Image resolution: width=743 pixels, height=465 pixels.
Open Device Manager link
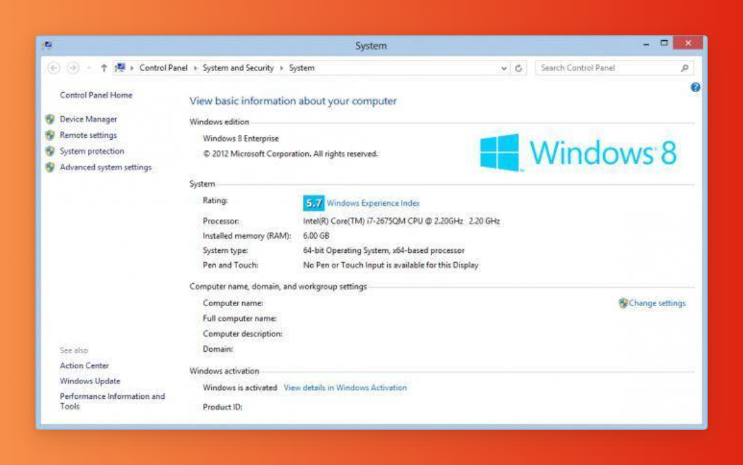tap(89, 119)
